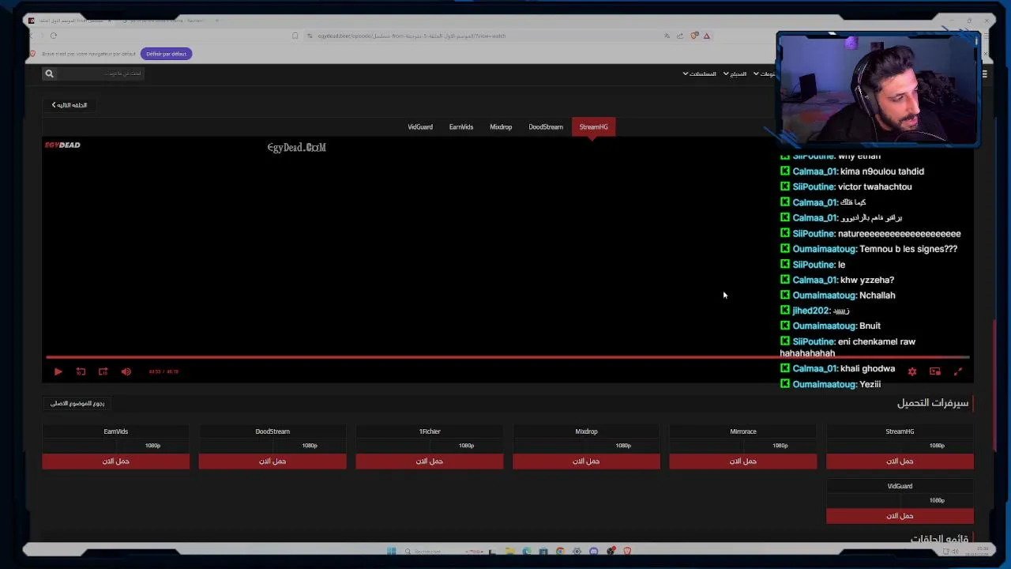The image size is (1011, 569).
Task: Click Définir par défaut browser button
Action: [x=166, y=54]
